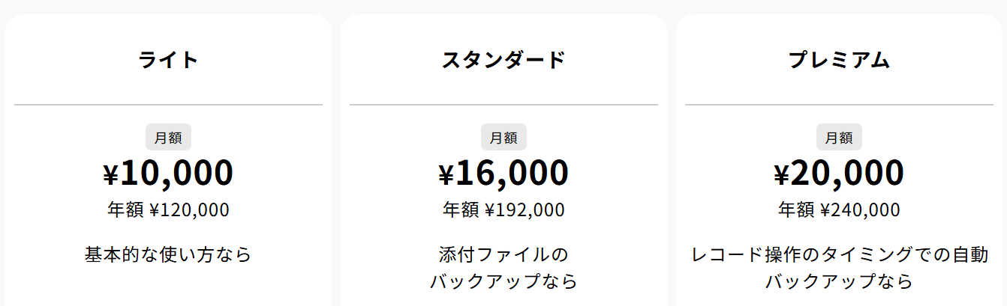Click the divider line under プレミアム title

[x=839, y=105]
